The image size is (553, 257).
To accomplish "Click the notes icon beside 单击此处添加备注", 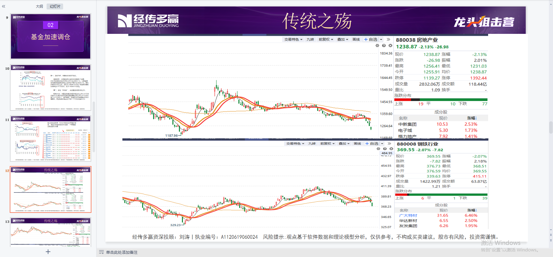I will pyautogui.click(x=101, y=252).
